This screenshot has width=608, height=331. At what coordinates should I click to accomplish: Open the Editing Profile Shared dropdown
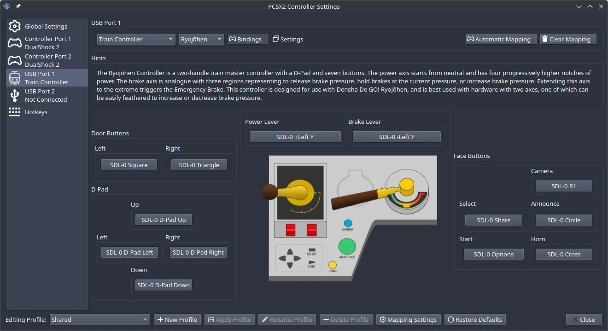pos(100,319)
